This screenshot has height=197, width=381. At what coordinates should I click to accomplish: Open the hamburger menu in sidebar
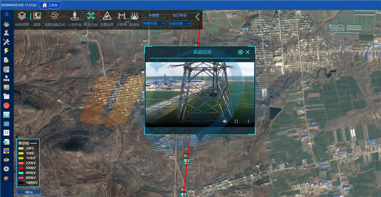click(x=6, y=14)
